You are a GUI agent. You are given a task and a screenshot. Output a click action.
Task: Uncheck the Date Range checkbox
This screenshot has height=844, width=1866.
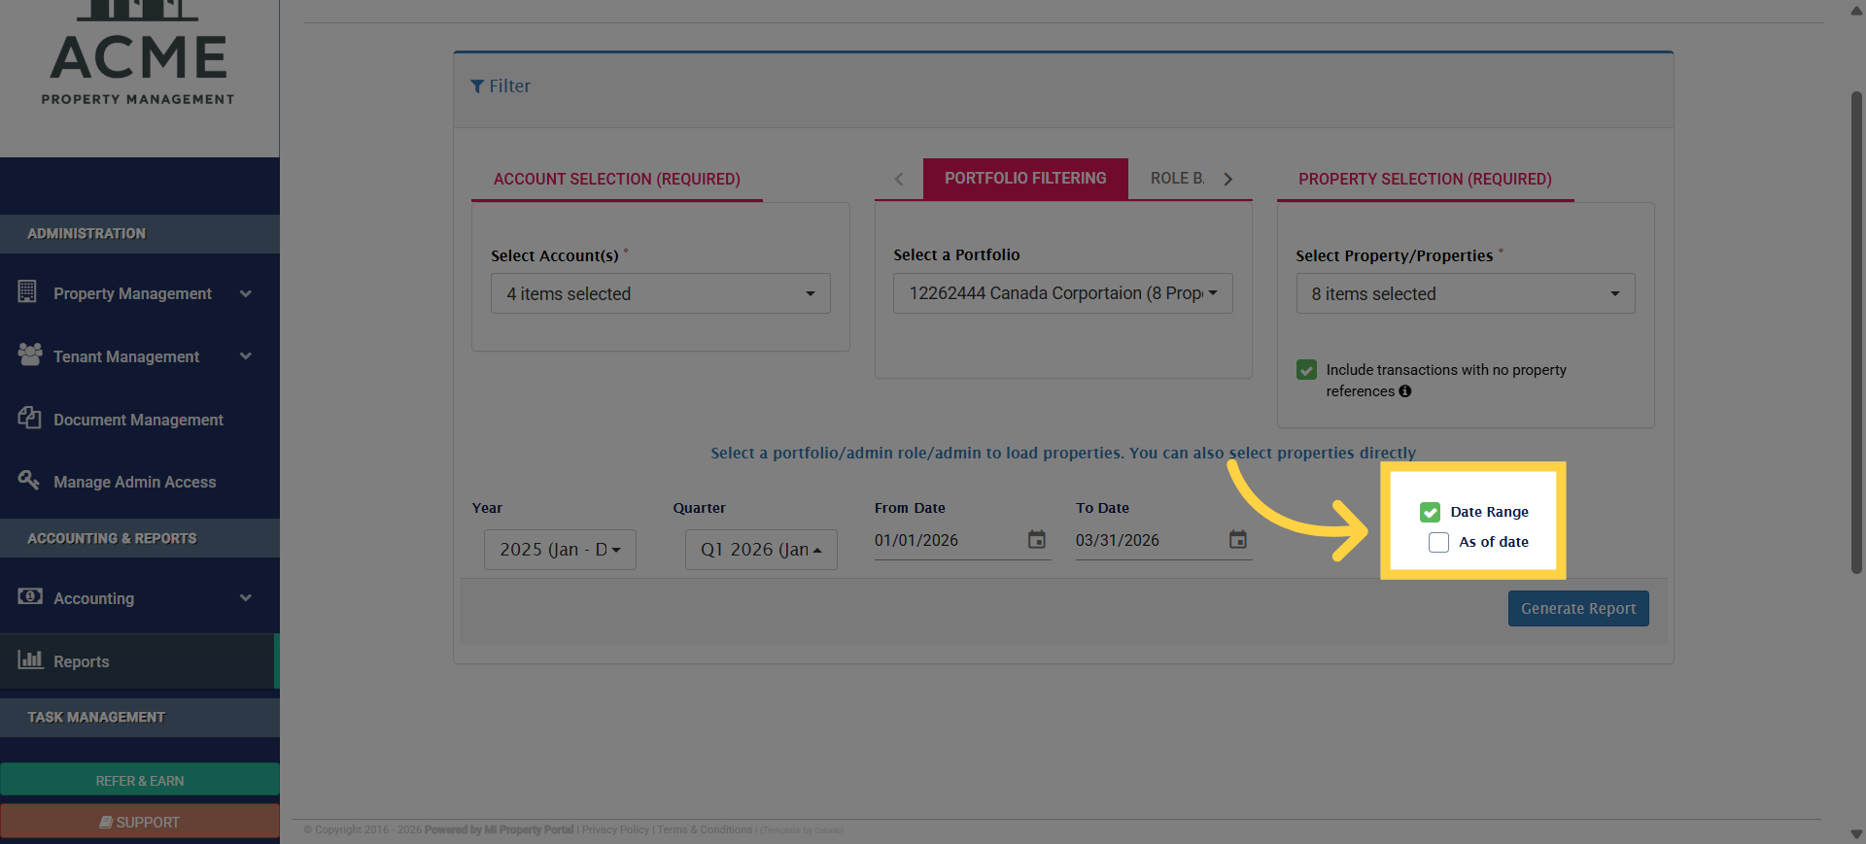(x=1430, y=512)
